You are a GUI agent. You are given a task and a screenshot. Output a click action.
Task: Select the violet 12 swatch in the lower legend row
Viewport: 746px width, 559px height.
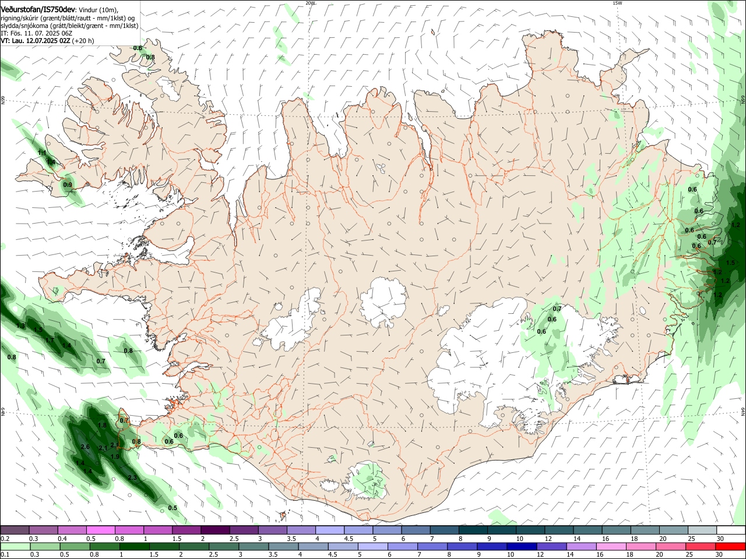click(x=551, y=547)
